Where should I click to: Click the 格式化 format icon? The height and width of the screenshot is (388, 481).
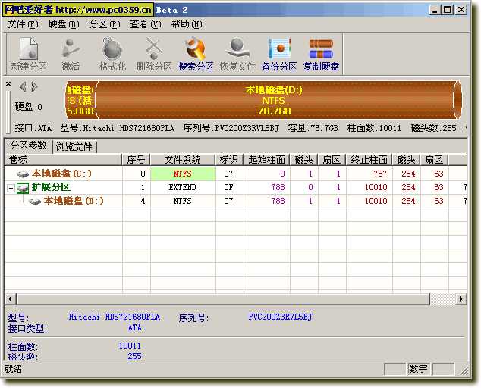pyautogui.click(x=112, y=48)
